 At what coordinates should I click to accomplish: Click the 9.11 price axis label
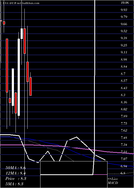(x=124, y=52)
